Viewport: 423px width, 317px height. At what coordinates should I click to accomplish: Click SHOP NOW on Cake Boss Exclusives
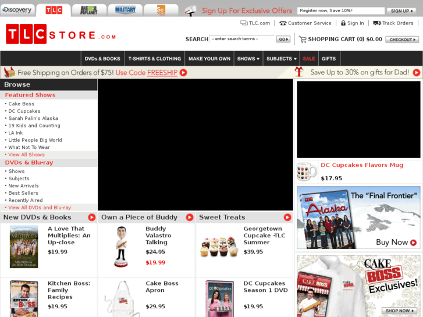click(400, 311)
